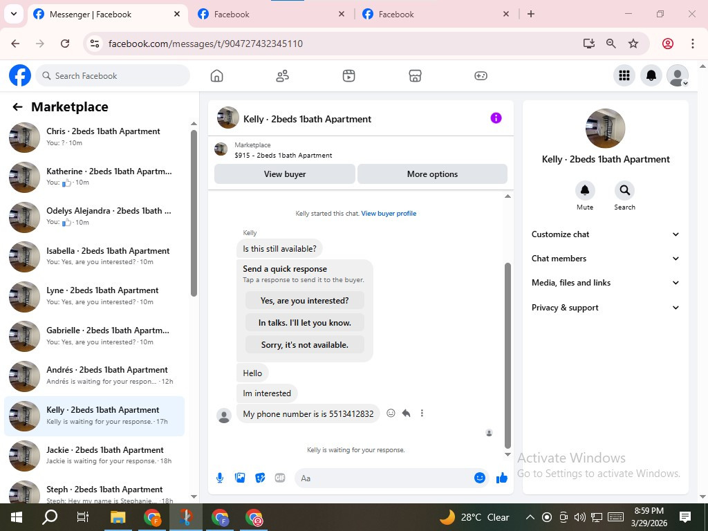Open the notifications bell in top bar
Image resolution: width=708 pixels, height=531 pixels.
pyautogui.click(x=651, y=75)
